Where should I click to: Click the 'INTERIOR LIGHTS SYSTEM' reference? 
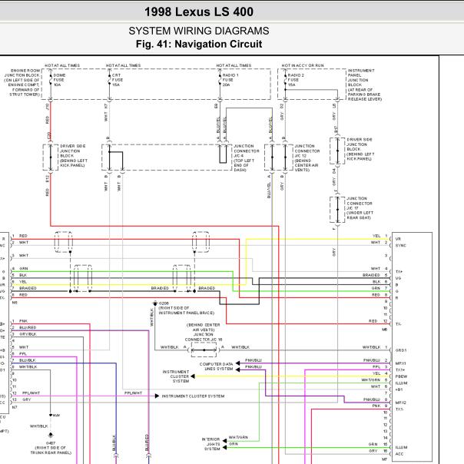pos(211,444)
